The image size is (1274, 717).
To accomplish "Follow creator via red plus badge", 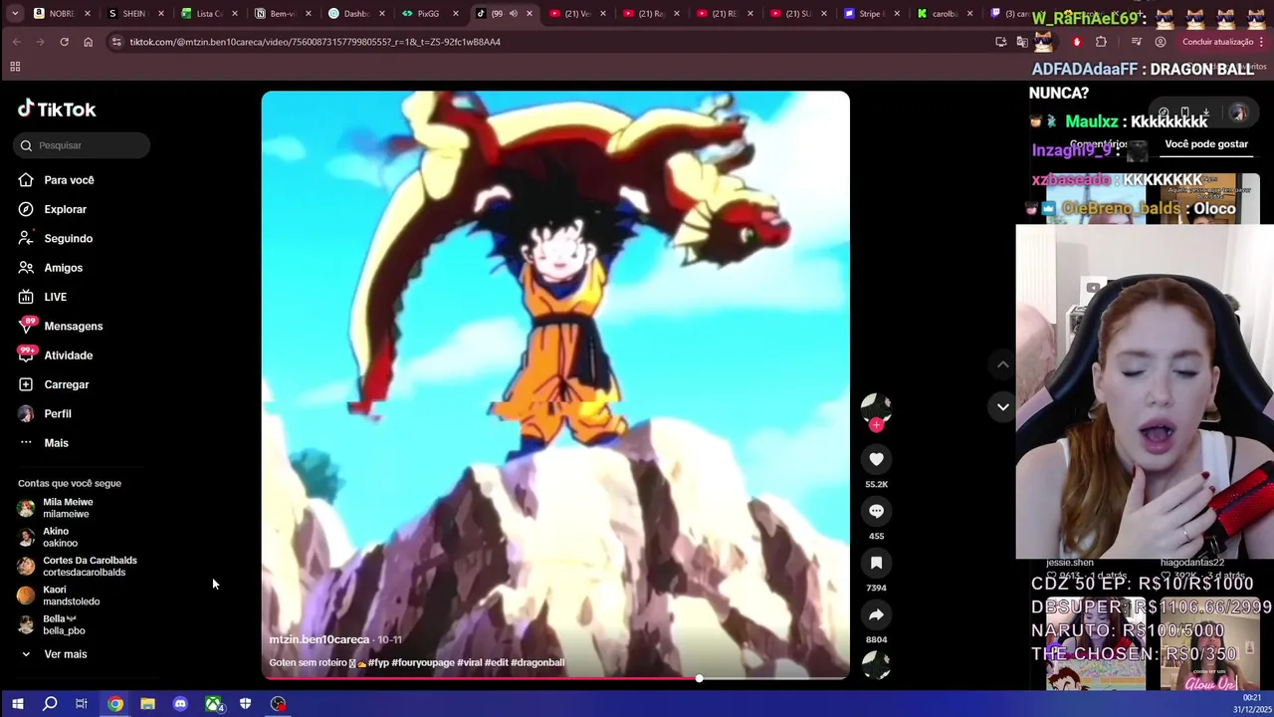I will click(876, 425).
